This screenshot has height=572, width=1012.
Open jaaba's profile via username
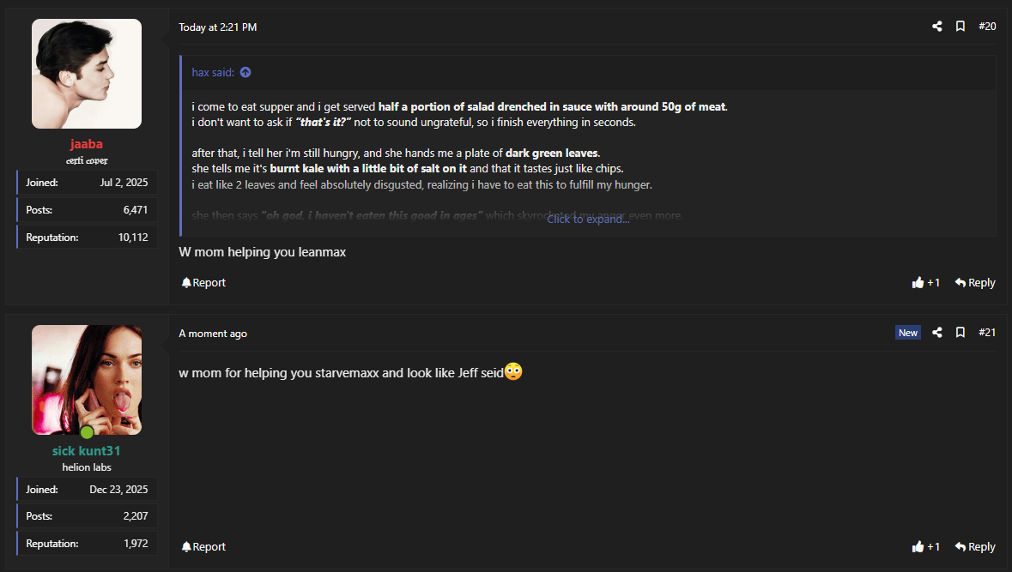point(87,144)
